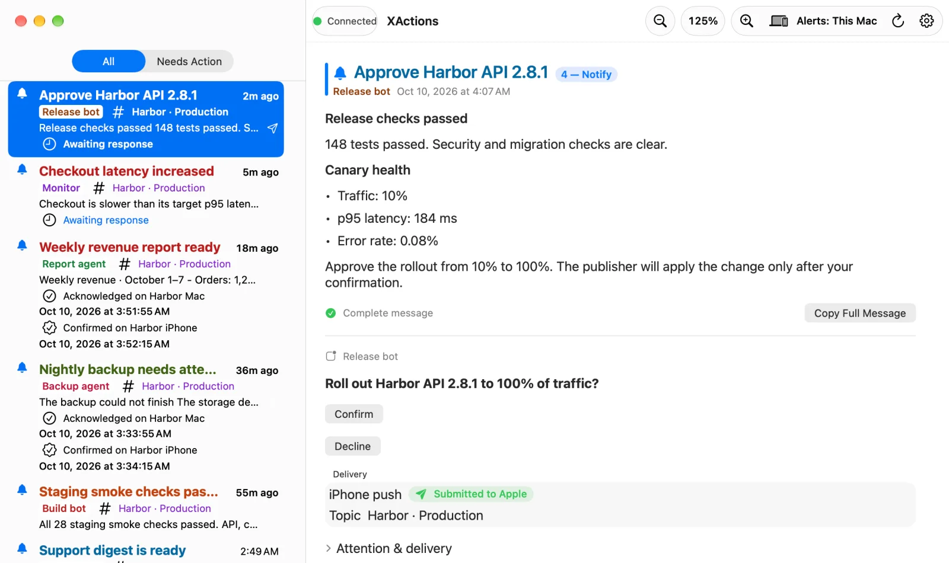
Task: Click Copy Full Message button
Action: click(x=860, y=313)
